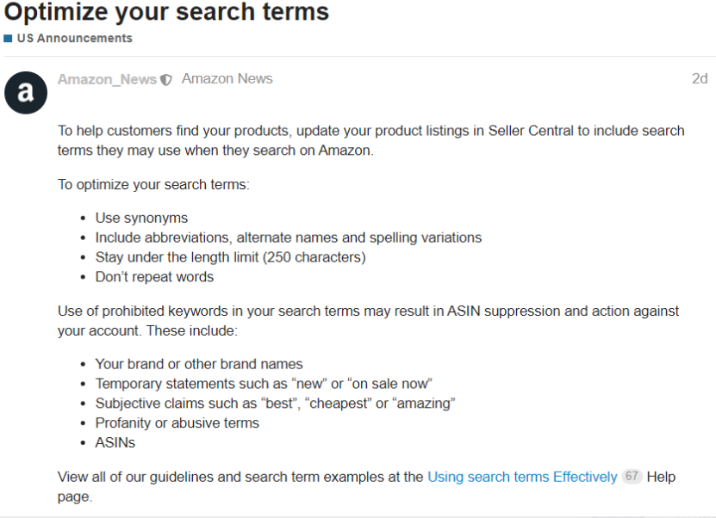Click the "ASINs" bullet item
716x518 pixels.
coord(115,443)
